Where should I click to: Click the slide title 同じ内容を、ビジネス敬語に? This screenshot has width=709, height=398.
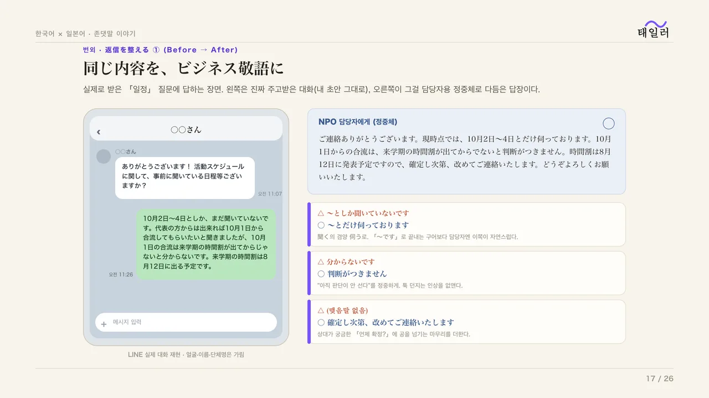(183, 69)
